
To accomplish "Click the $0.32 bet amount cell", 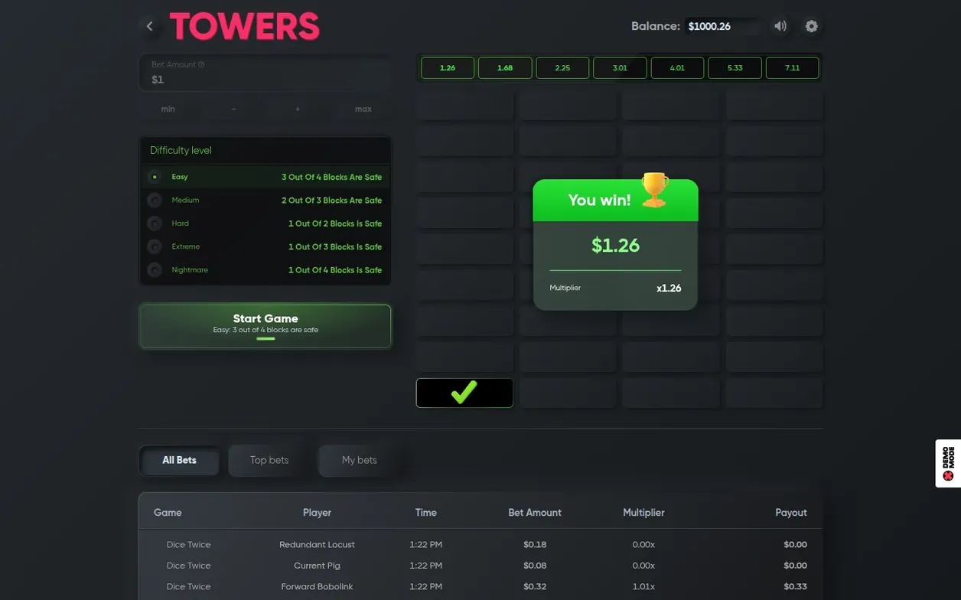I will point(535,587).
